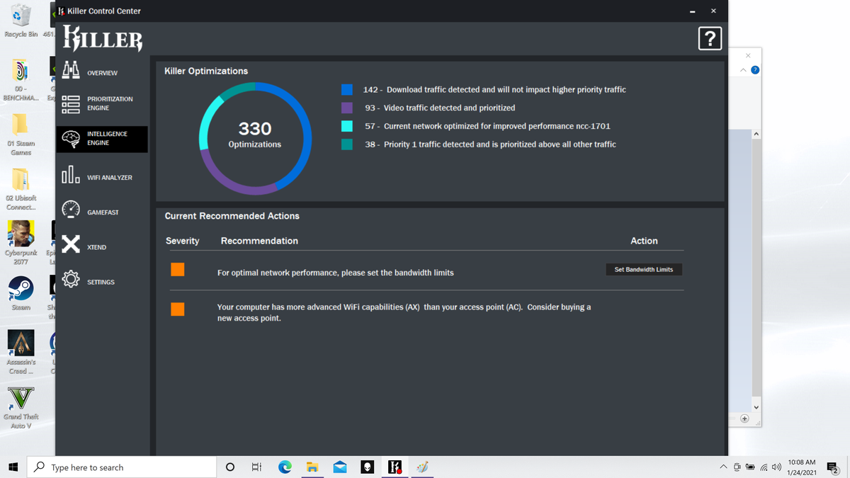Click the purple Video traffic legend swatch

(x=347, y=108)
